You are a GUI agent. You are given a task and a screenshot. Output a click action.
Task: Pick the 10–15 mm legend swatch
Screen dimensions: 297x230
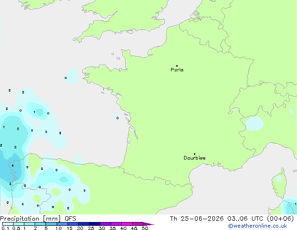pos(62,224)
